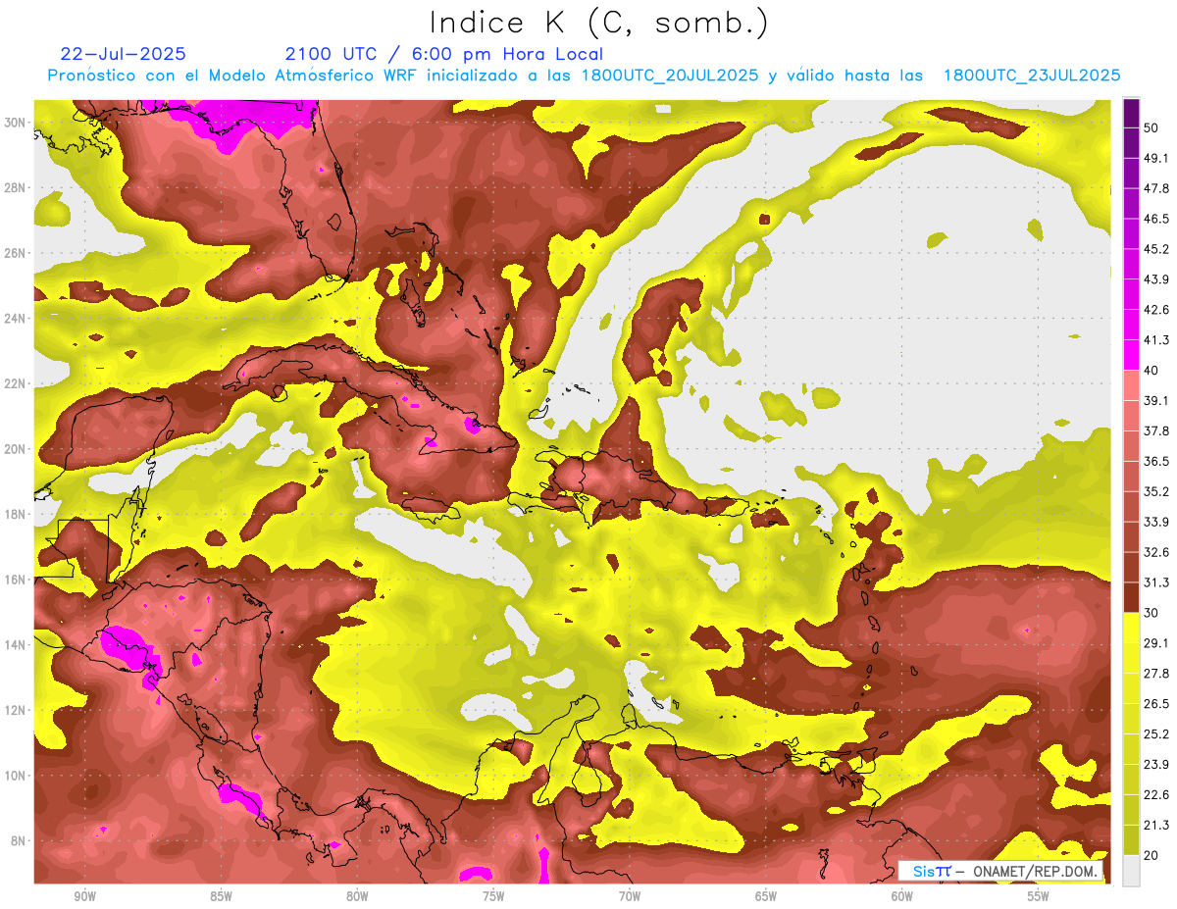Click the '26.5' value on the color scale
The image size is (1177, 909).
1157,703
